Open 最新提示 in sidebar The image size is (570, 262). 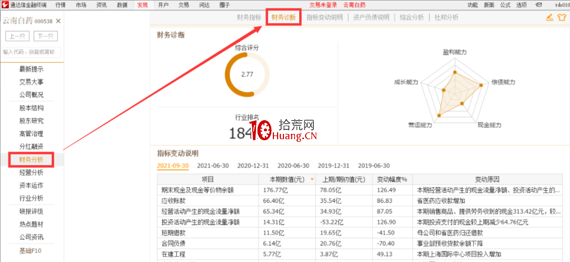click(32, 69)
